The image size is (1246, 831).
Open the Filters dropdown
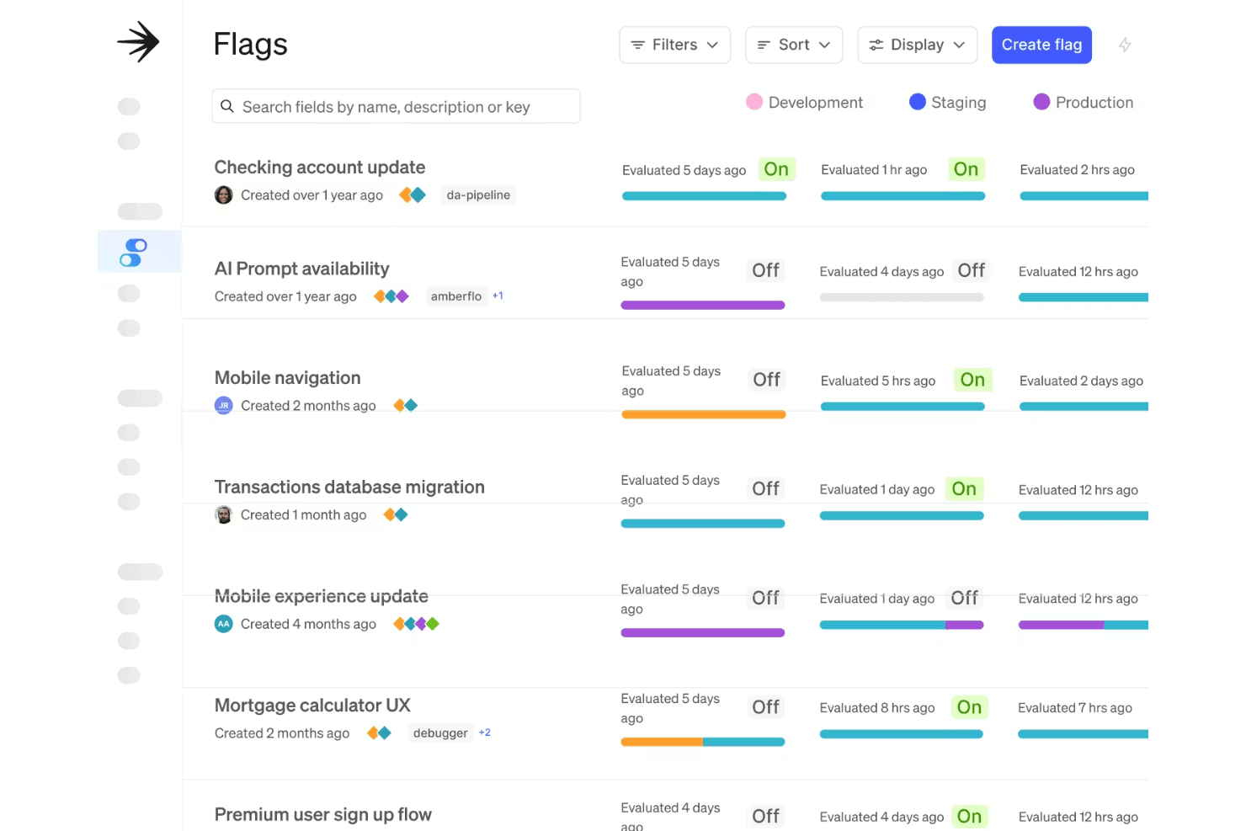pyautogui.click(x=675, y=45)
